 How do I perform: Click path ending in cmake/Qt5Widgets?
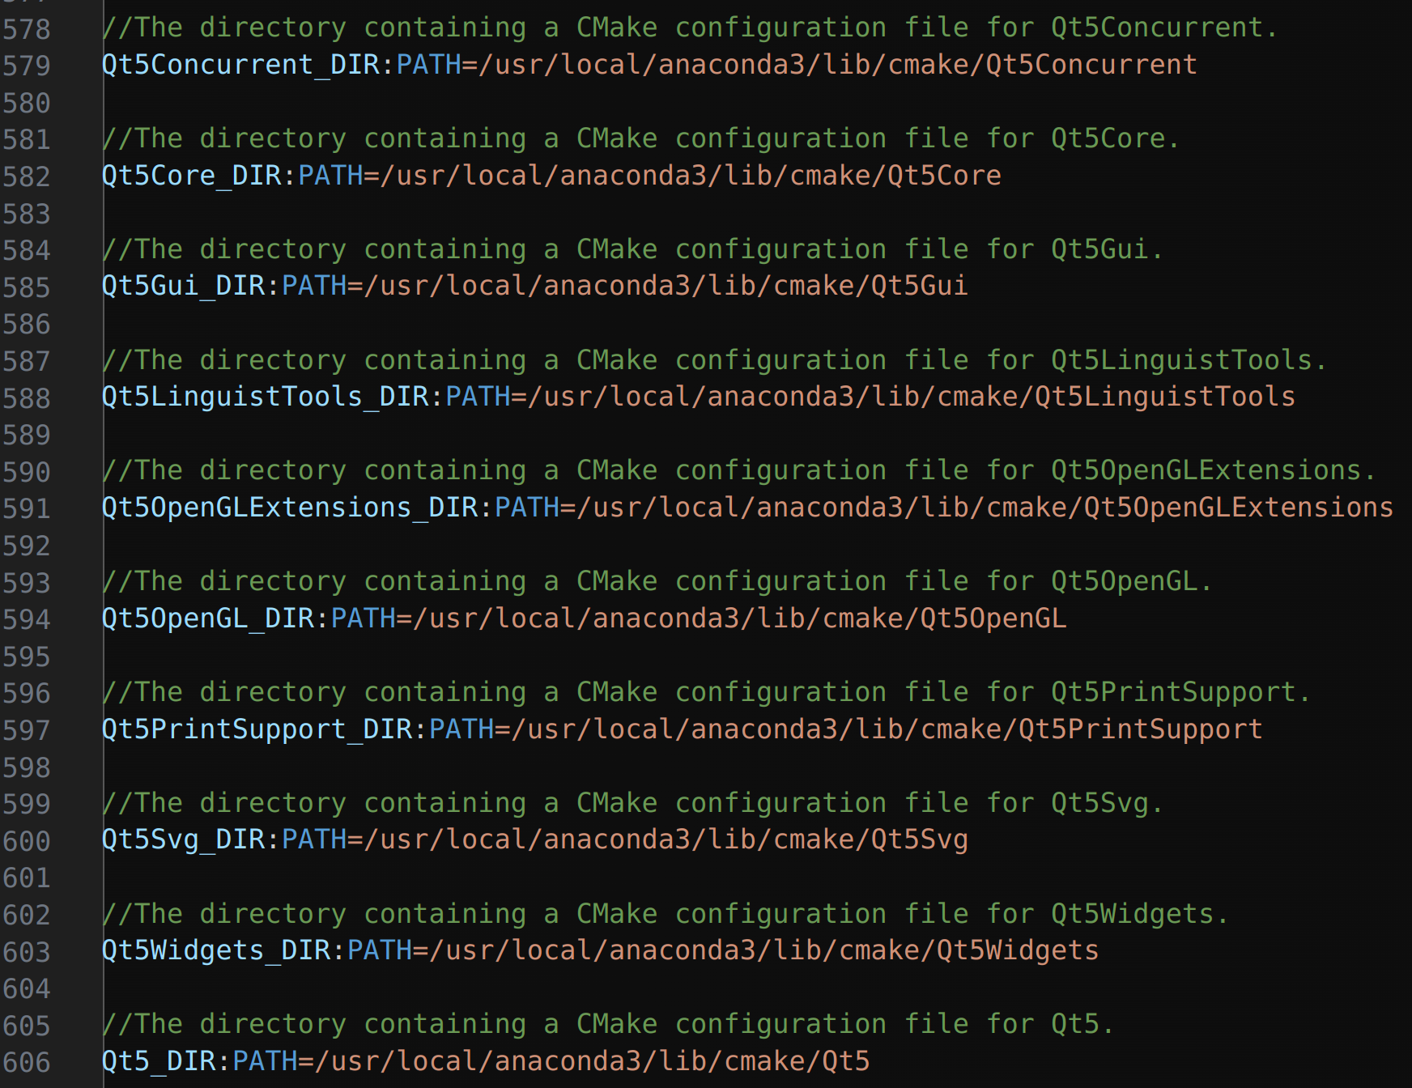tap(764, 950)
